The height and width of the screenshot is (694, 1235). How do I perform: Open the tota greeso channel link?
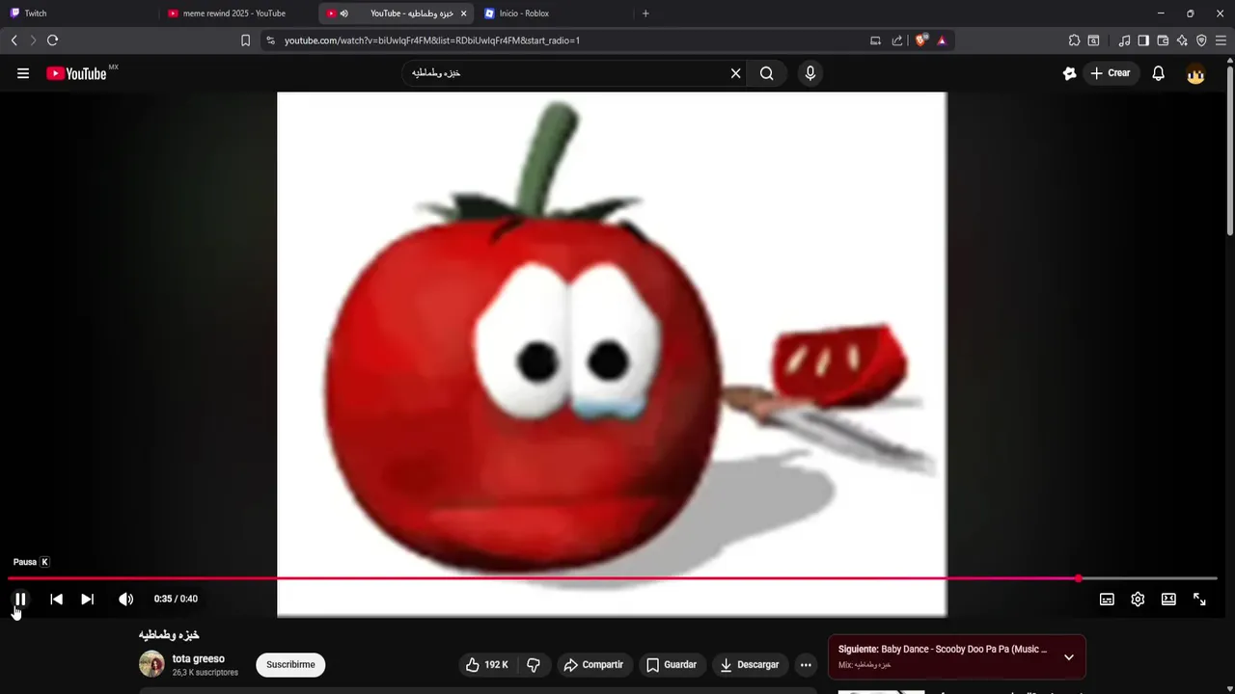(198, 659)
